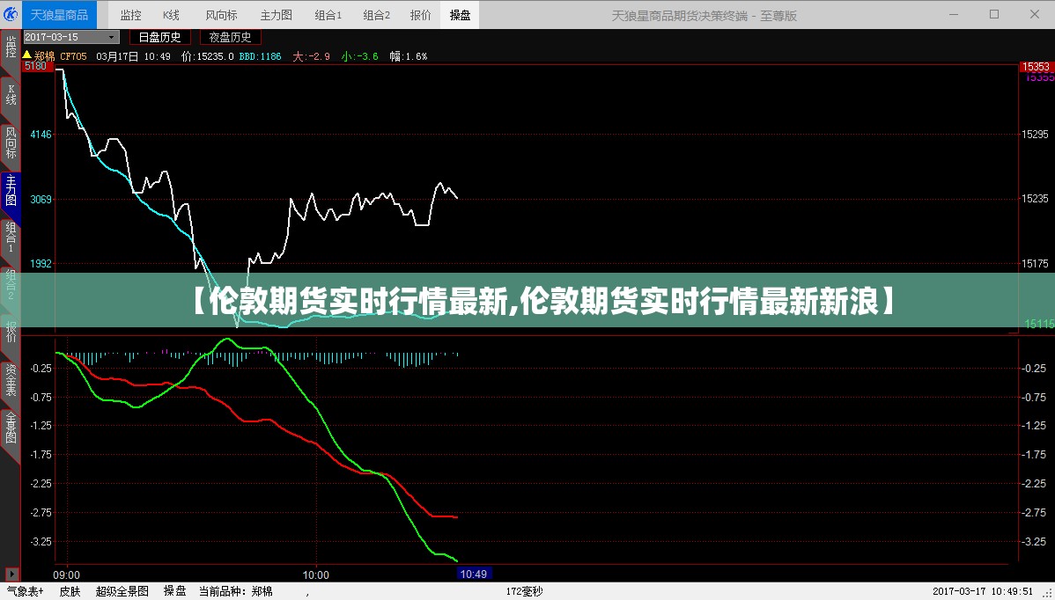
Task: Click the 09:00 time axis label
Action: pyautogui.click(x=66, y=574)
